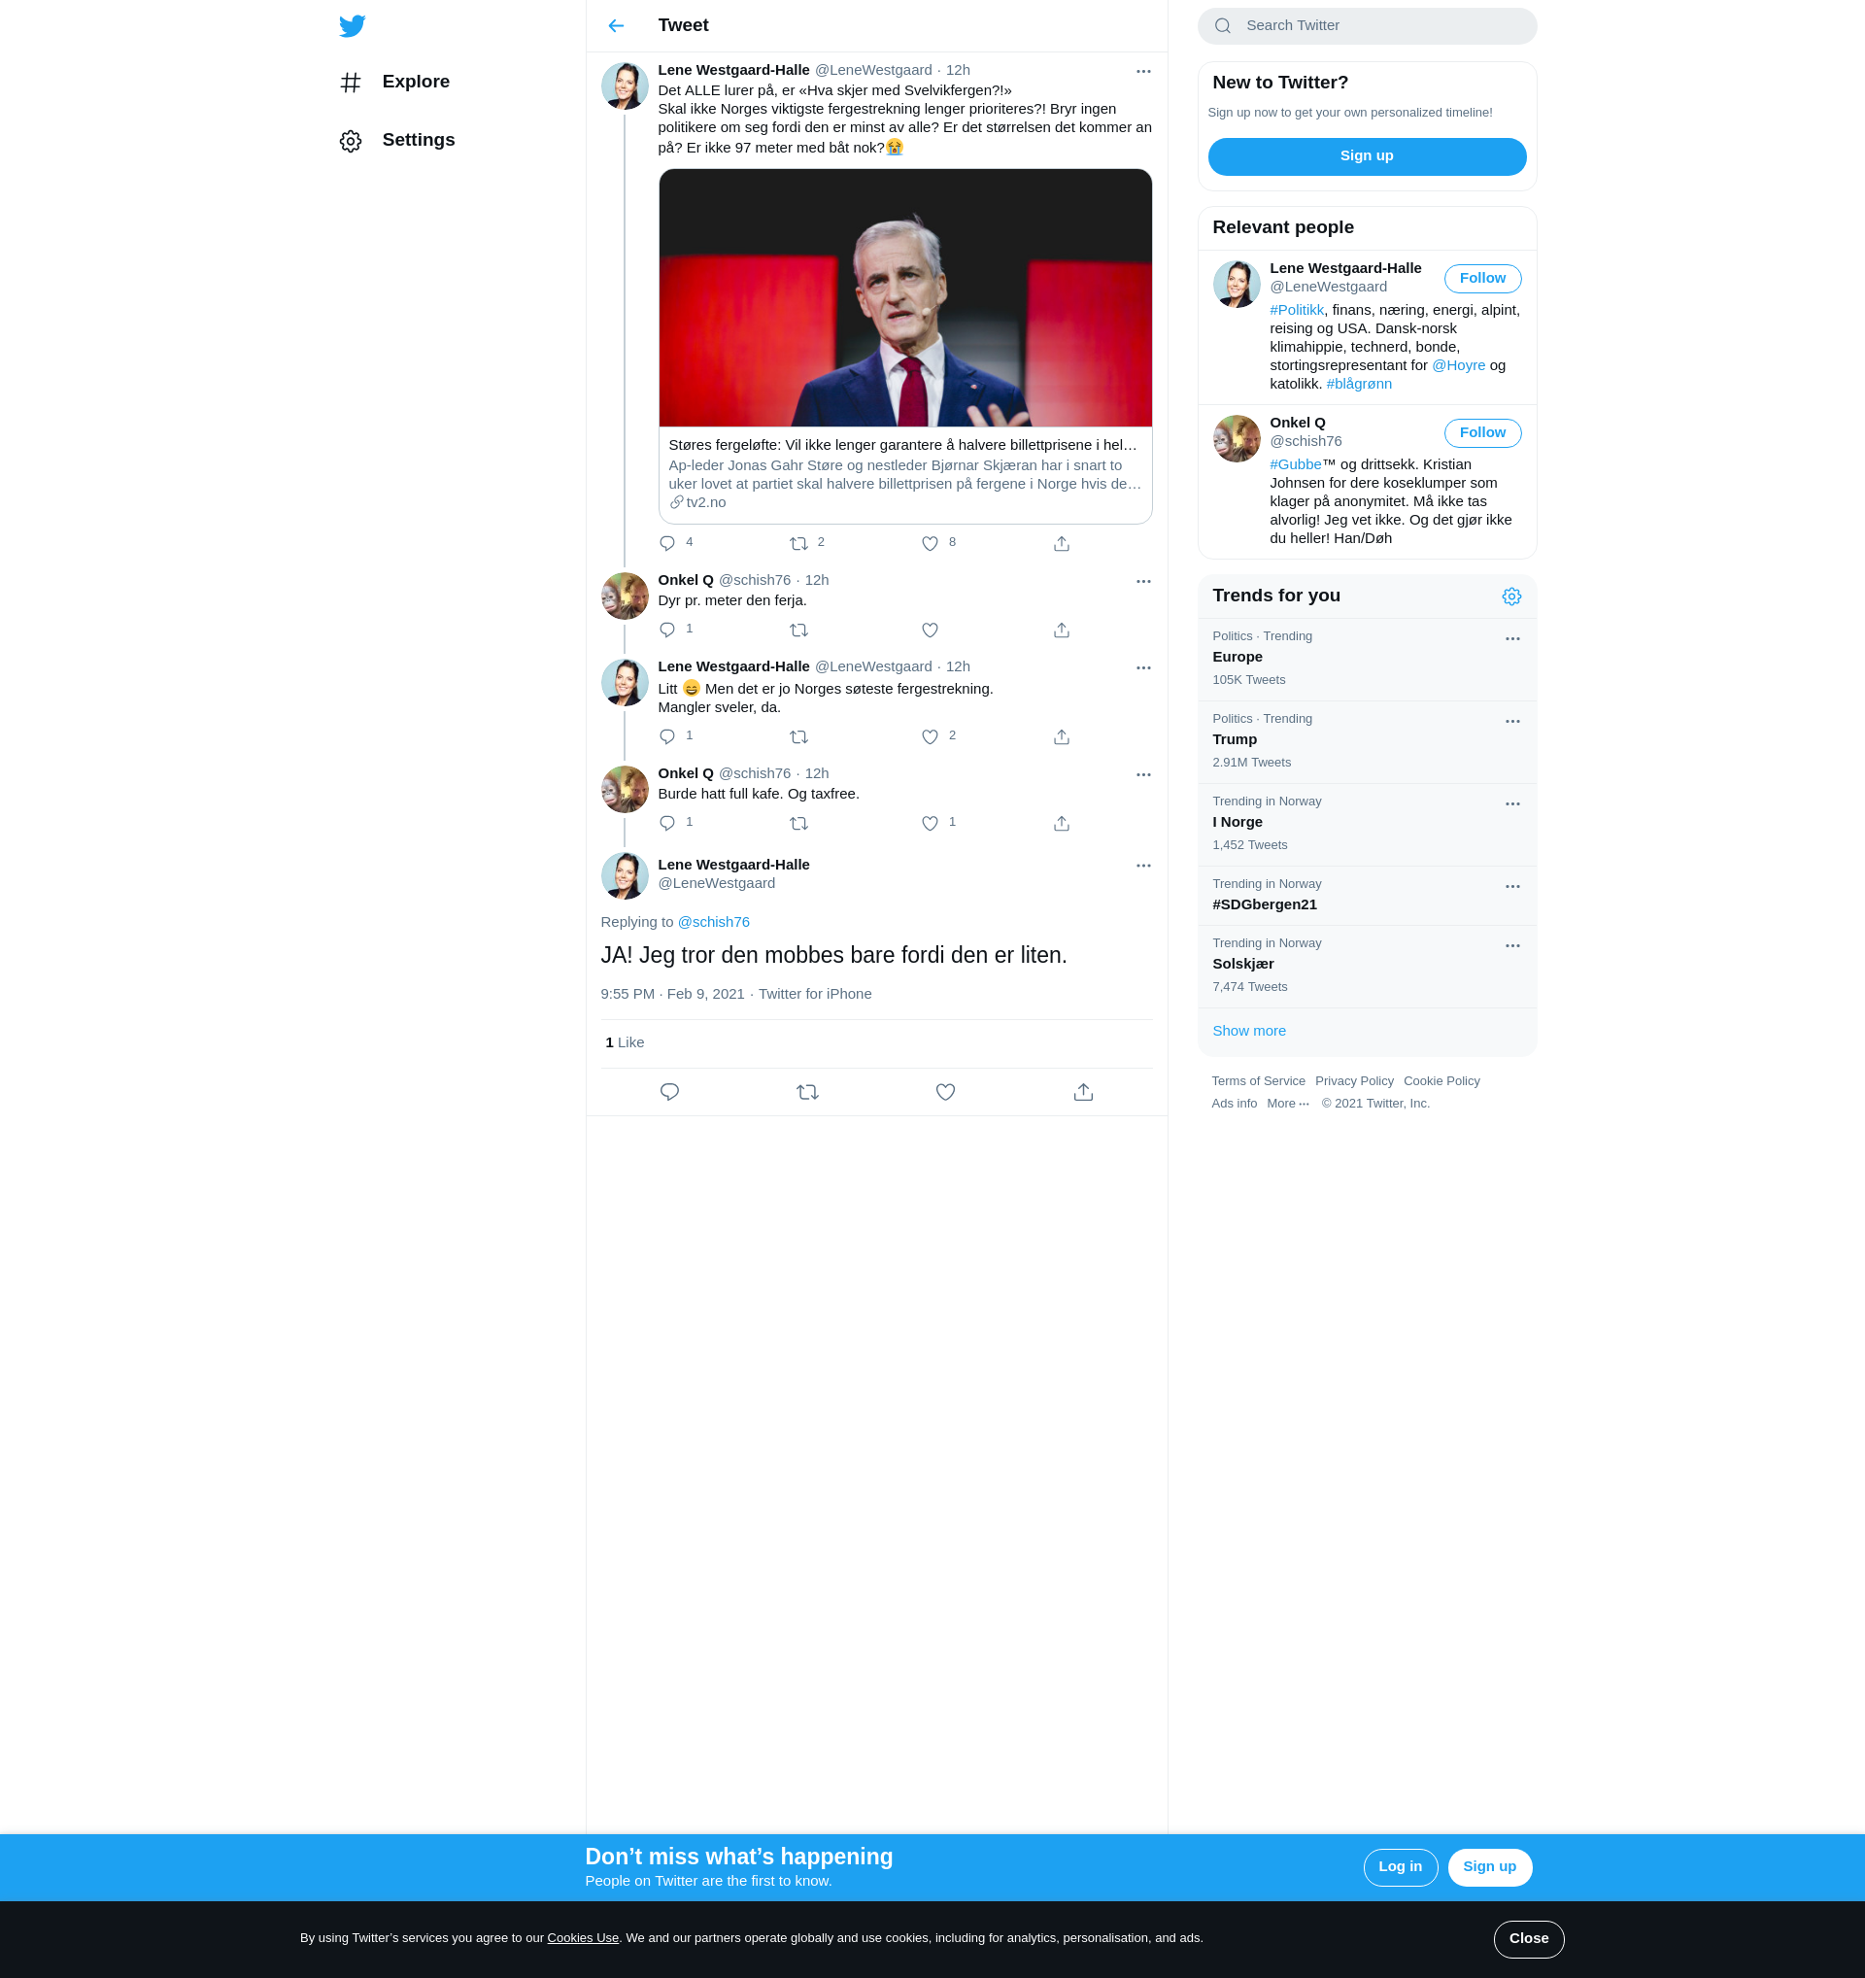The height and width of the screenshot is (1978, 1865).
Task: Open Terms of Service link
Action: pyautogui.click(x=1257, y=1081)
